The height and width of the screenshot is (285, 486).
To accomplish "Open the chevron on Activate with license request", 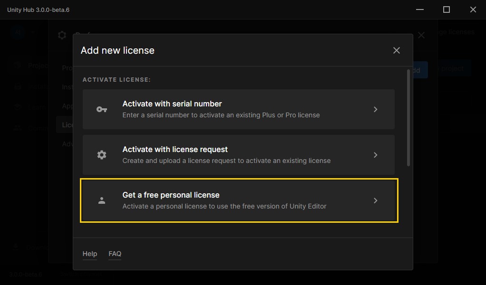I will click(x=375, y=155).
